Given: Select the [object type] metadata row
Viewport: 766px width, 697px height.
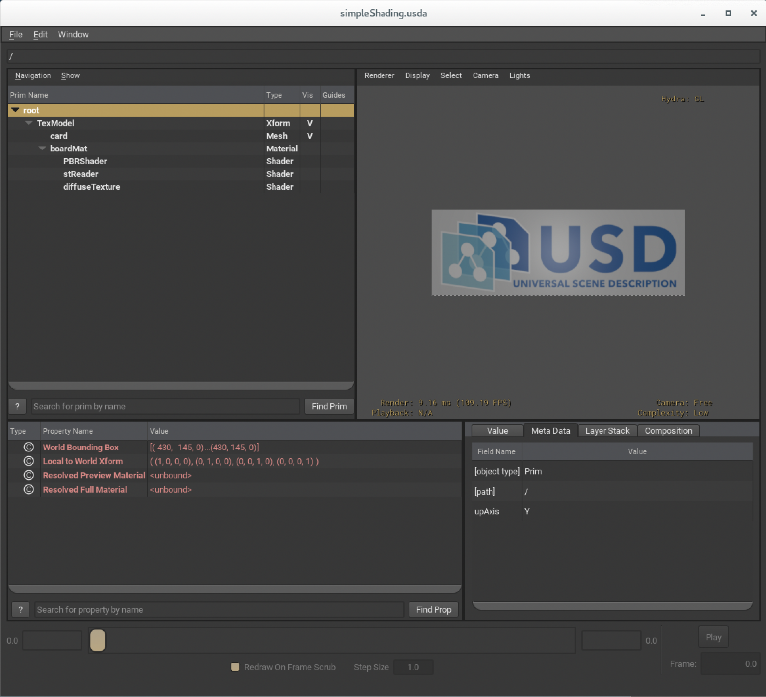Looking at the screenshot, I should pyautogui.click(x=612, y=471).
